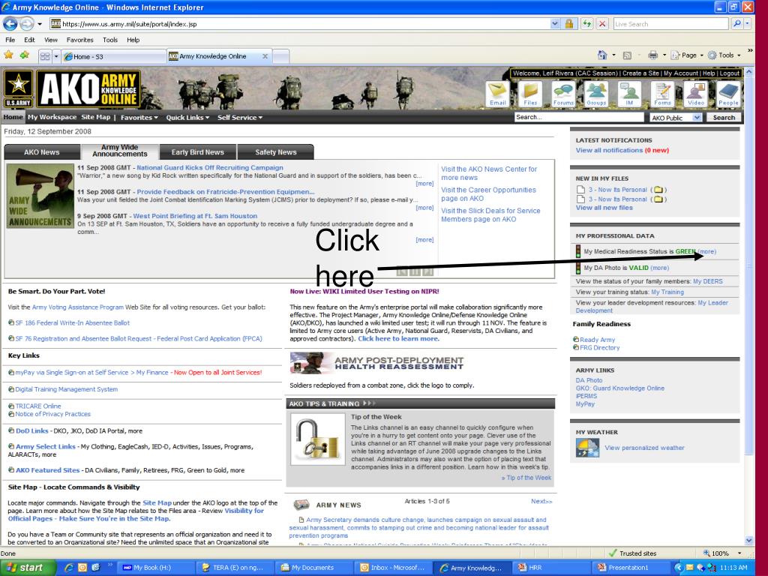The width and height of the screenshot is (768, 576).
Task: Open the File menu
Action: (10, 40)
